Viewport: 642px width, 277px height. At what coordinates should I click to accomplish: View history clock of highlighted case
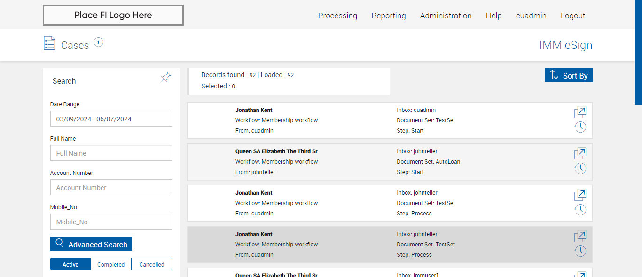pyautogui.click(x=580, y=251)
